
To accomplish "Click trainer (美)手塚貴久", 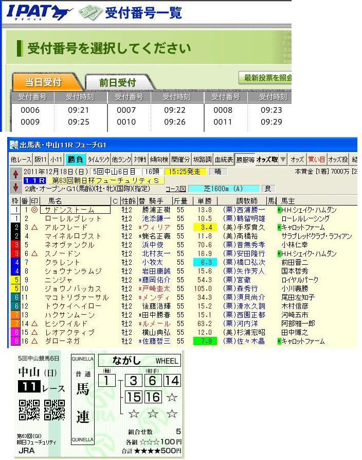I will (x=244, y=227).
